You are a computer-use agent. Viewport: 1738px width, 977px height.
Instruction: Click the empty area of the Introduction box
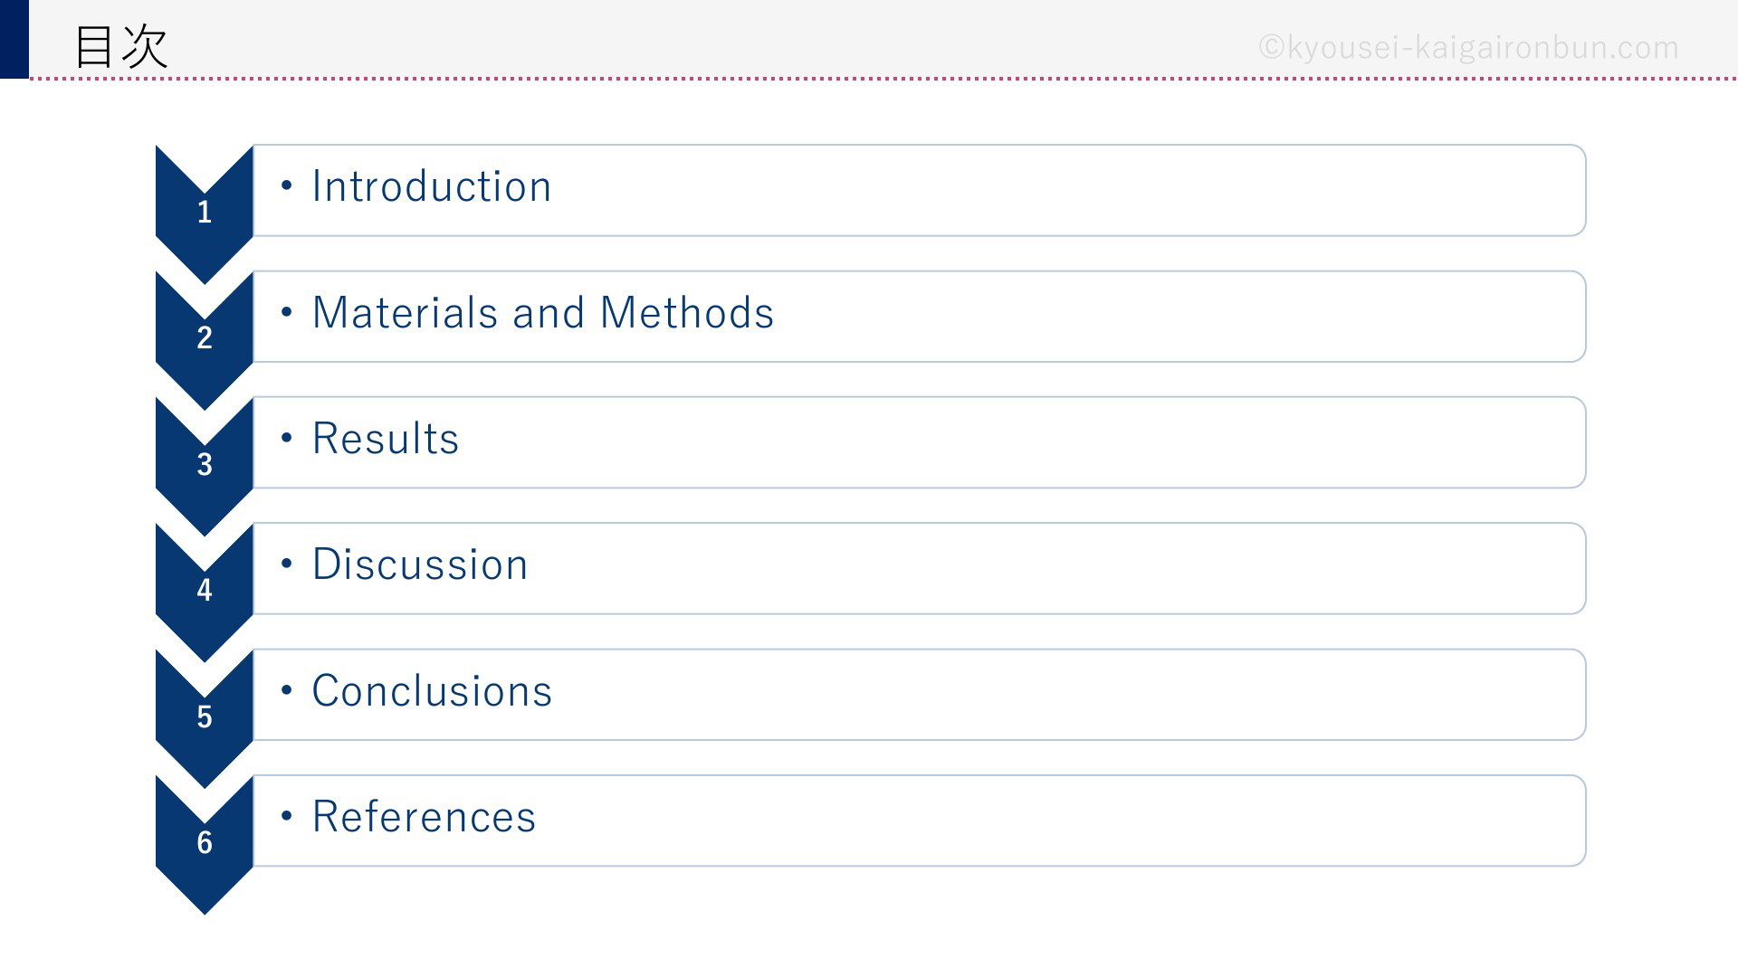(1068, 190)
